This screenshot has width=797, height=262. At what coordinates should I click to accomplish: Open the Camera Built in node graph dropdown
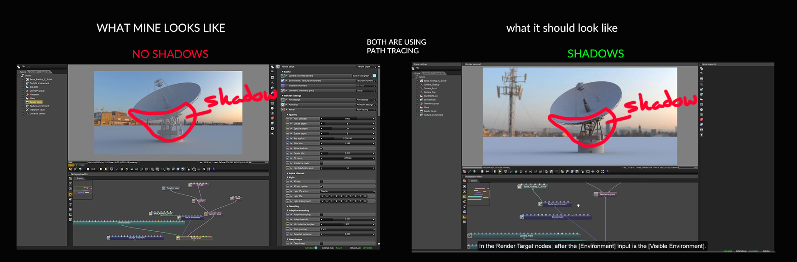(362, 76)
